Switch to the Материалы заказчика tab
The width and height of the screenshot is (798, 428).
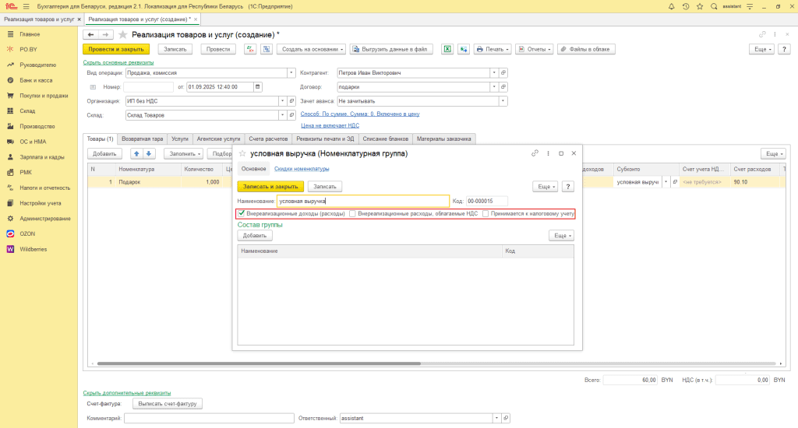[x=443, y=139]
